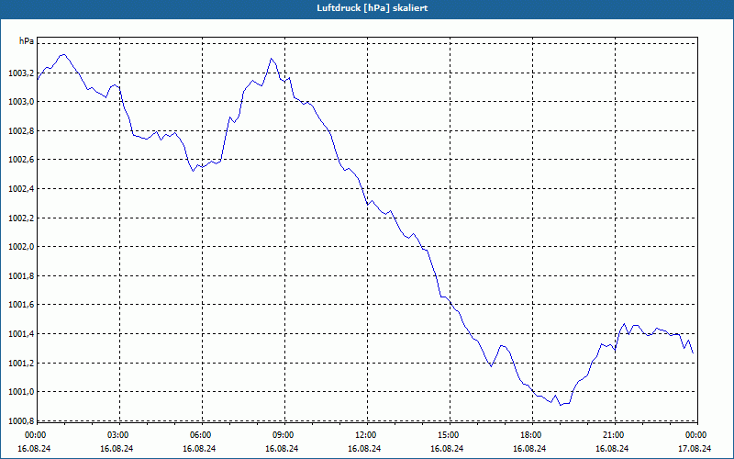This screenshot has width=734, height=459.
Task: Select the y-axis label 1002,8
Action: [x=21, y=131]
